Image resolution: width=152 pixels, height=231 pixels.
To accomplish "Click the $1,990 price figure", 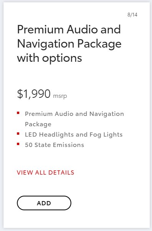I will pyautogui.click(x=34, y=94).
